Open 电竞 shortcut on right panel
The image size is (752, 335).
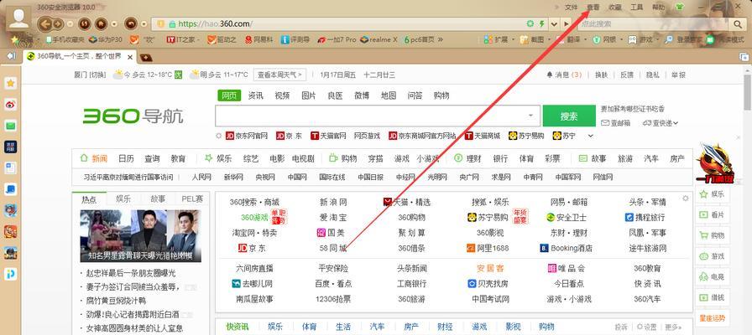[x=713, y=276]
